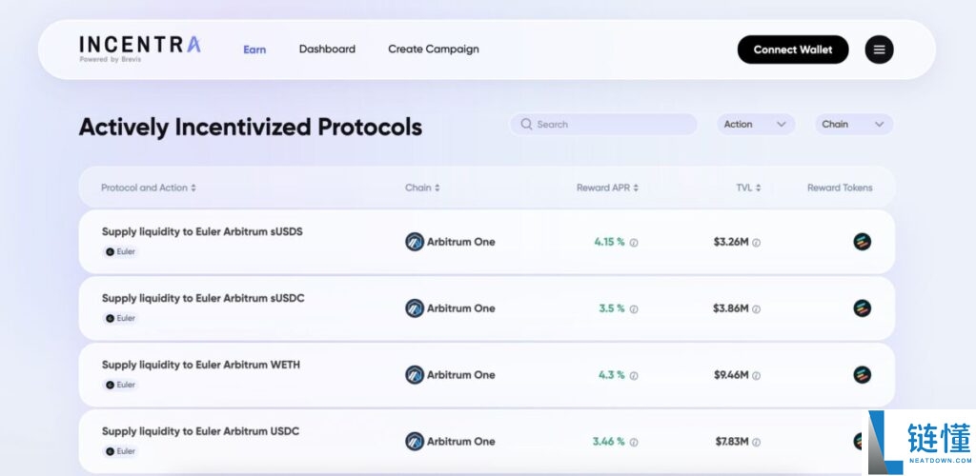
Task: Expand the Chain filter dropdown
Action: (x=853, y=125)
